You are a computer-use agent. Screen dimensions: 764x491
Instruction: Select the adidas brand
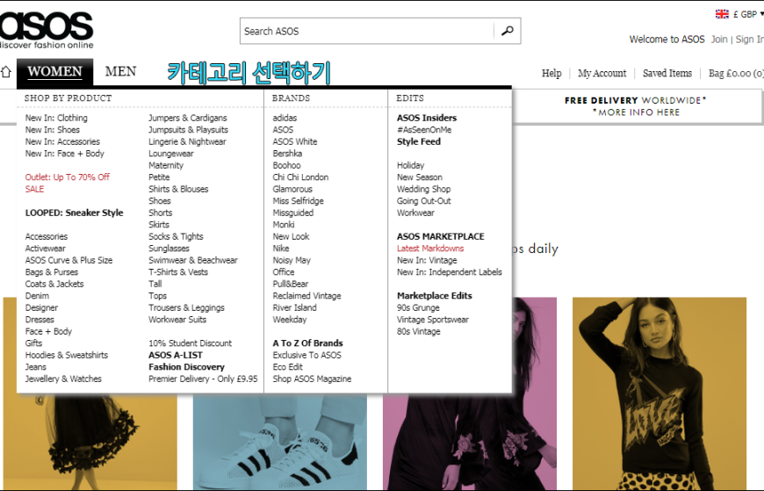(x=285, y=118)
